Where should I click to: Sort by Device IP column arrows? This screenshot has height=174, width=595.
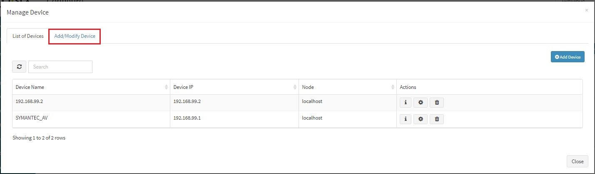(x=295, y=87)
